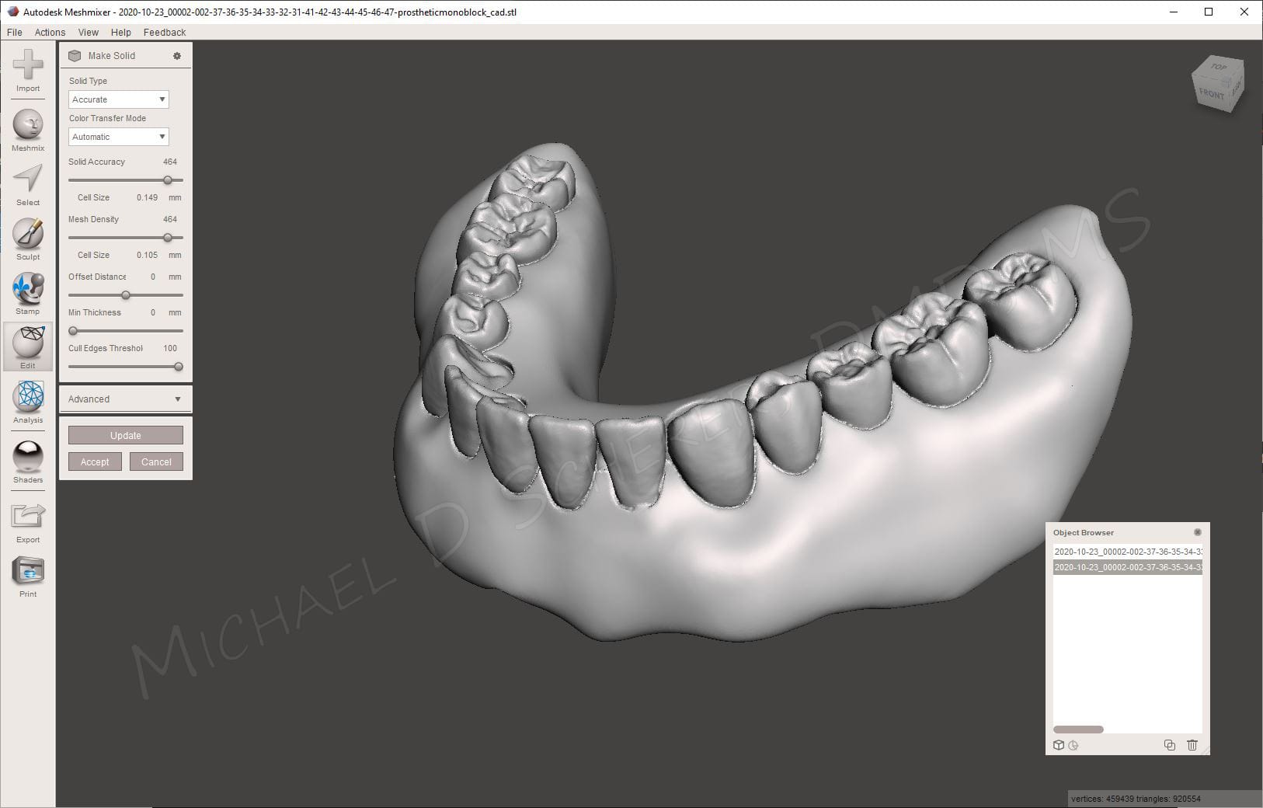Click the vertices and triangles status text

[1136, 799]
